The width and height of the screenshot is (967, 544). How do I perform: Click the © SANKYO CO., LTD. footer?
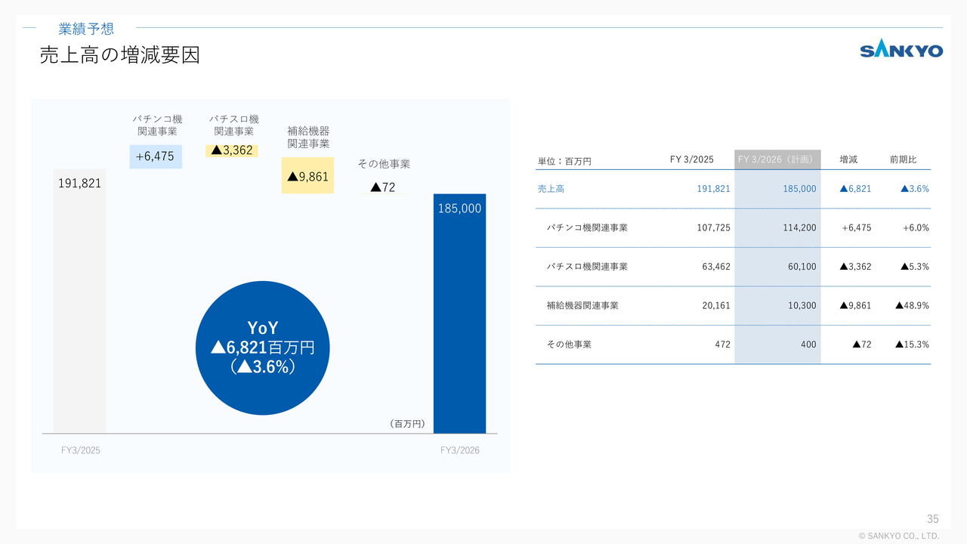[x=899, y=536]
